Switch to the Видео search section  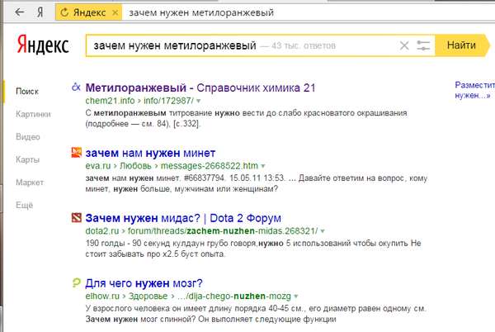pos(28,137)
